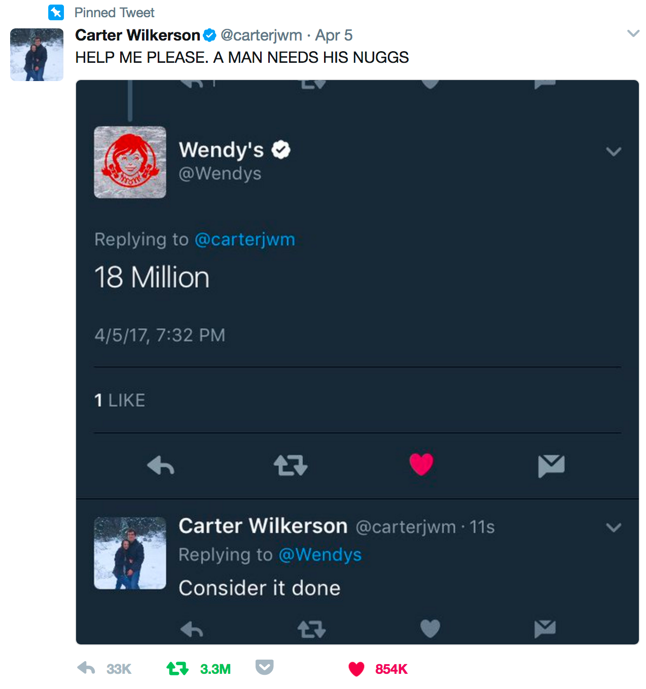Viewport: 646px width, 689px height.
Task: Open the chevron menu on Carter's reply
Action: [614, 527]
